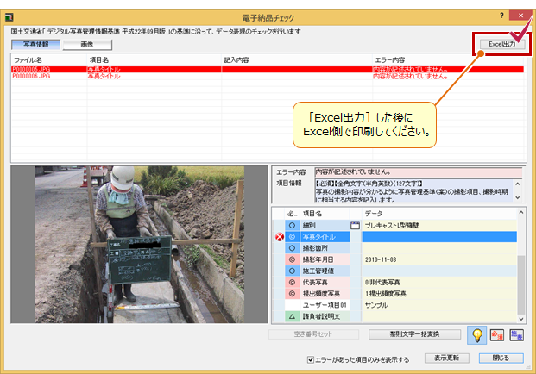The width and height of the screenshot is (536, 374).
Task: Sort by ファイル名 column header
Action: click(49, 60)
